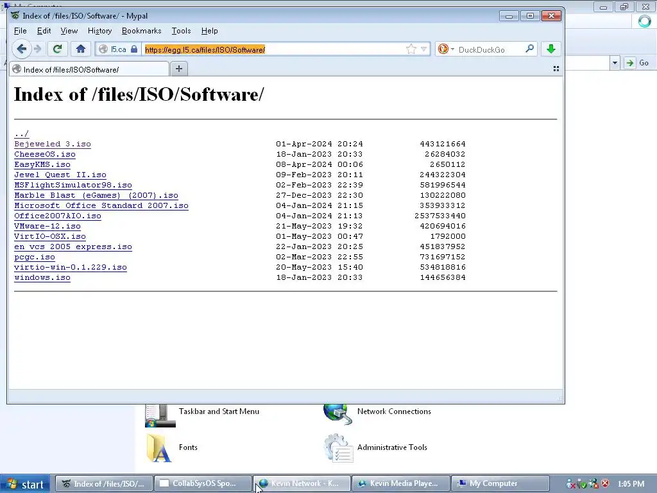Click the VMware-12.iso link

pyautogui.click(x=47, y=226)
